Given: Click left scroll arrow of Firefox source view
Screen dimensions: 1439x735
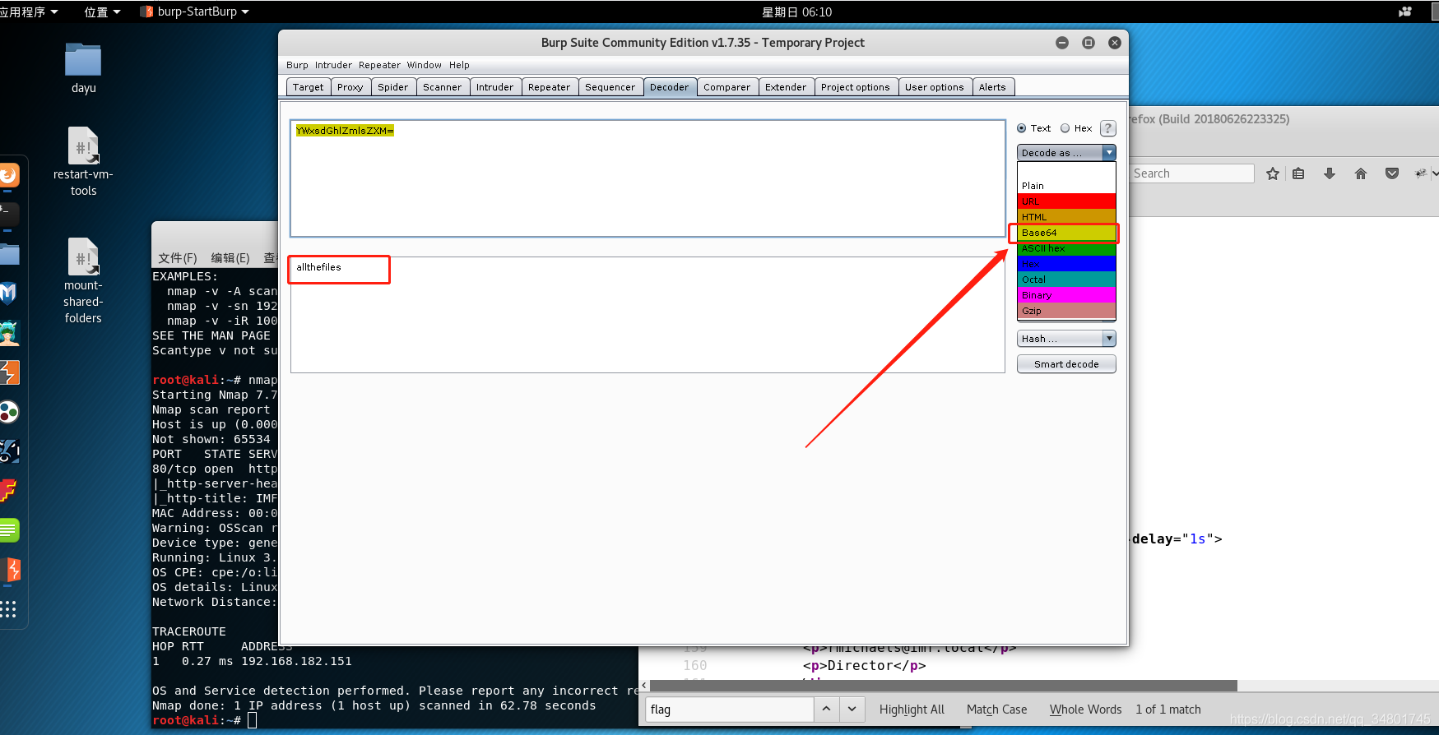Looking at the screenshot, I should click(x=645, y=686).
